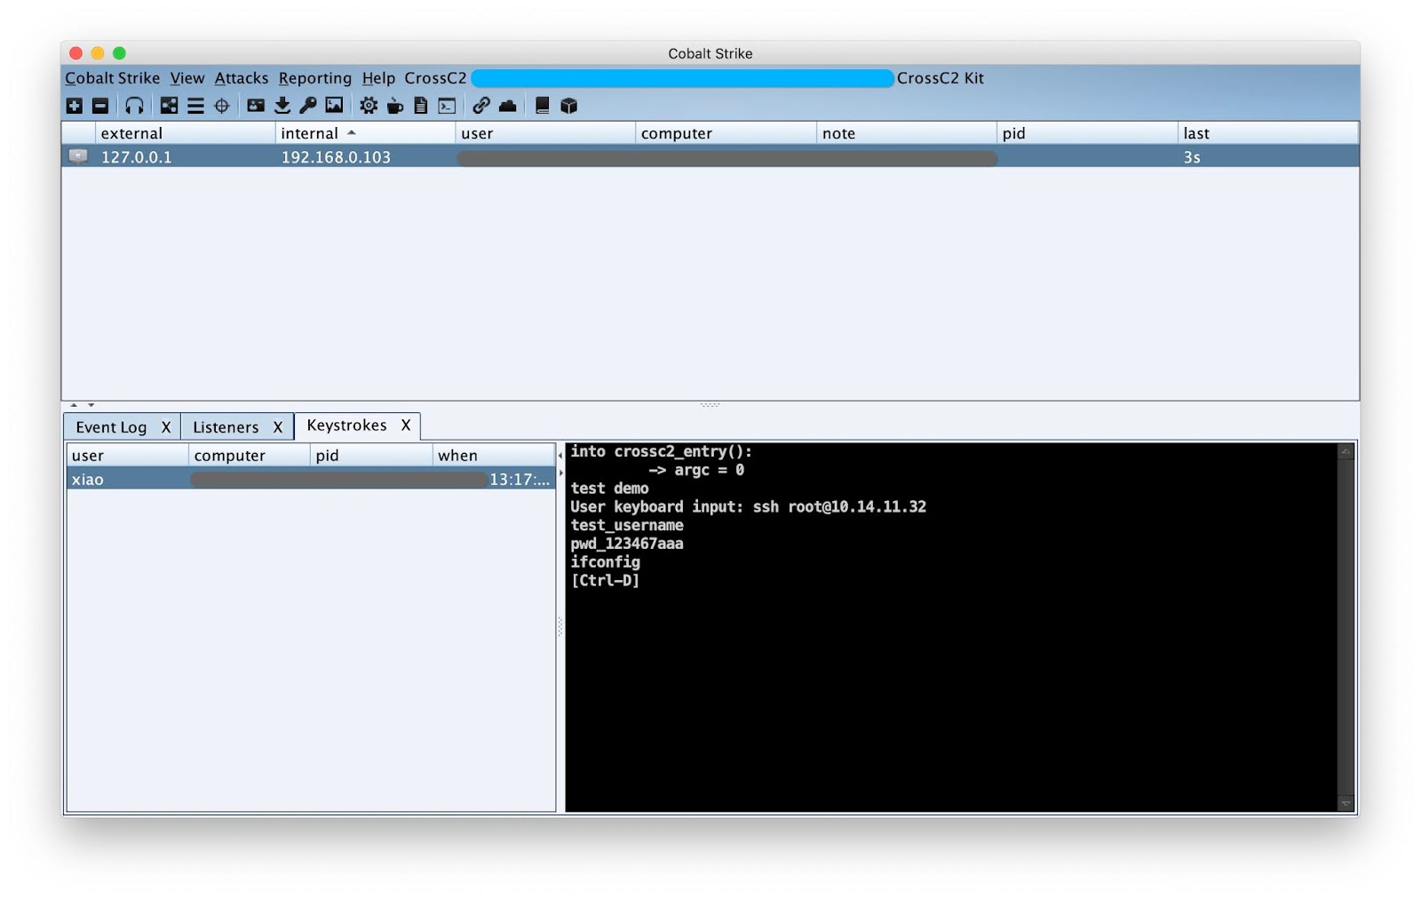
Task: Click the vertical split-pane divider collapse arrows
Action: (x=560, y=465)
